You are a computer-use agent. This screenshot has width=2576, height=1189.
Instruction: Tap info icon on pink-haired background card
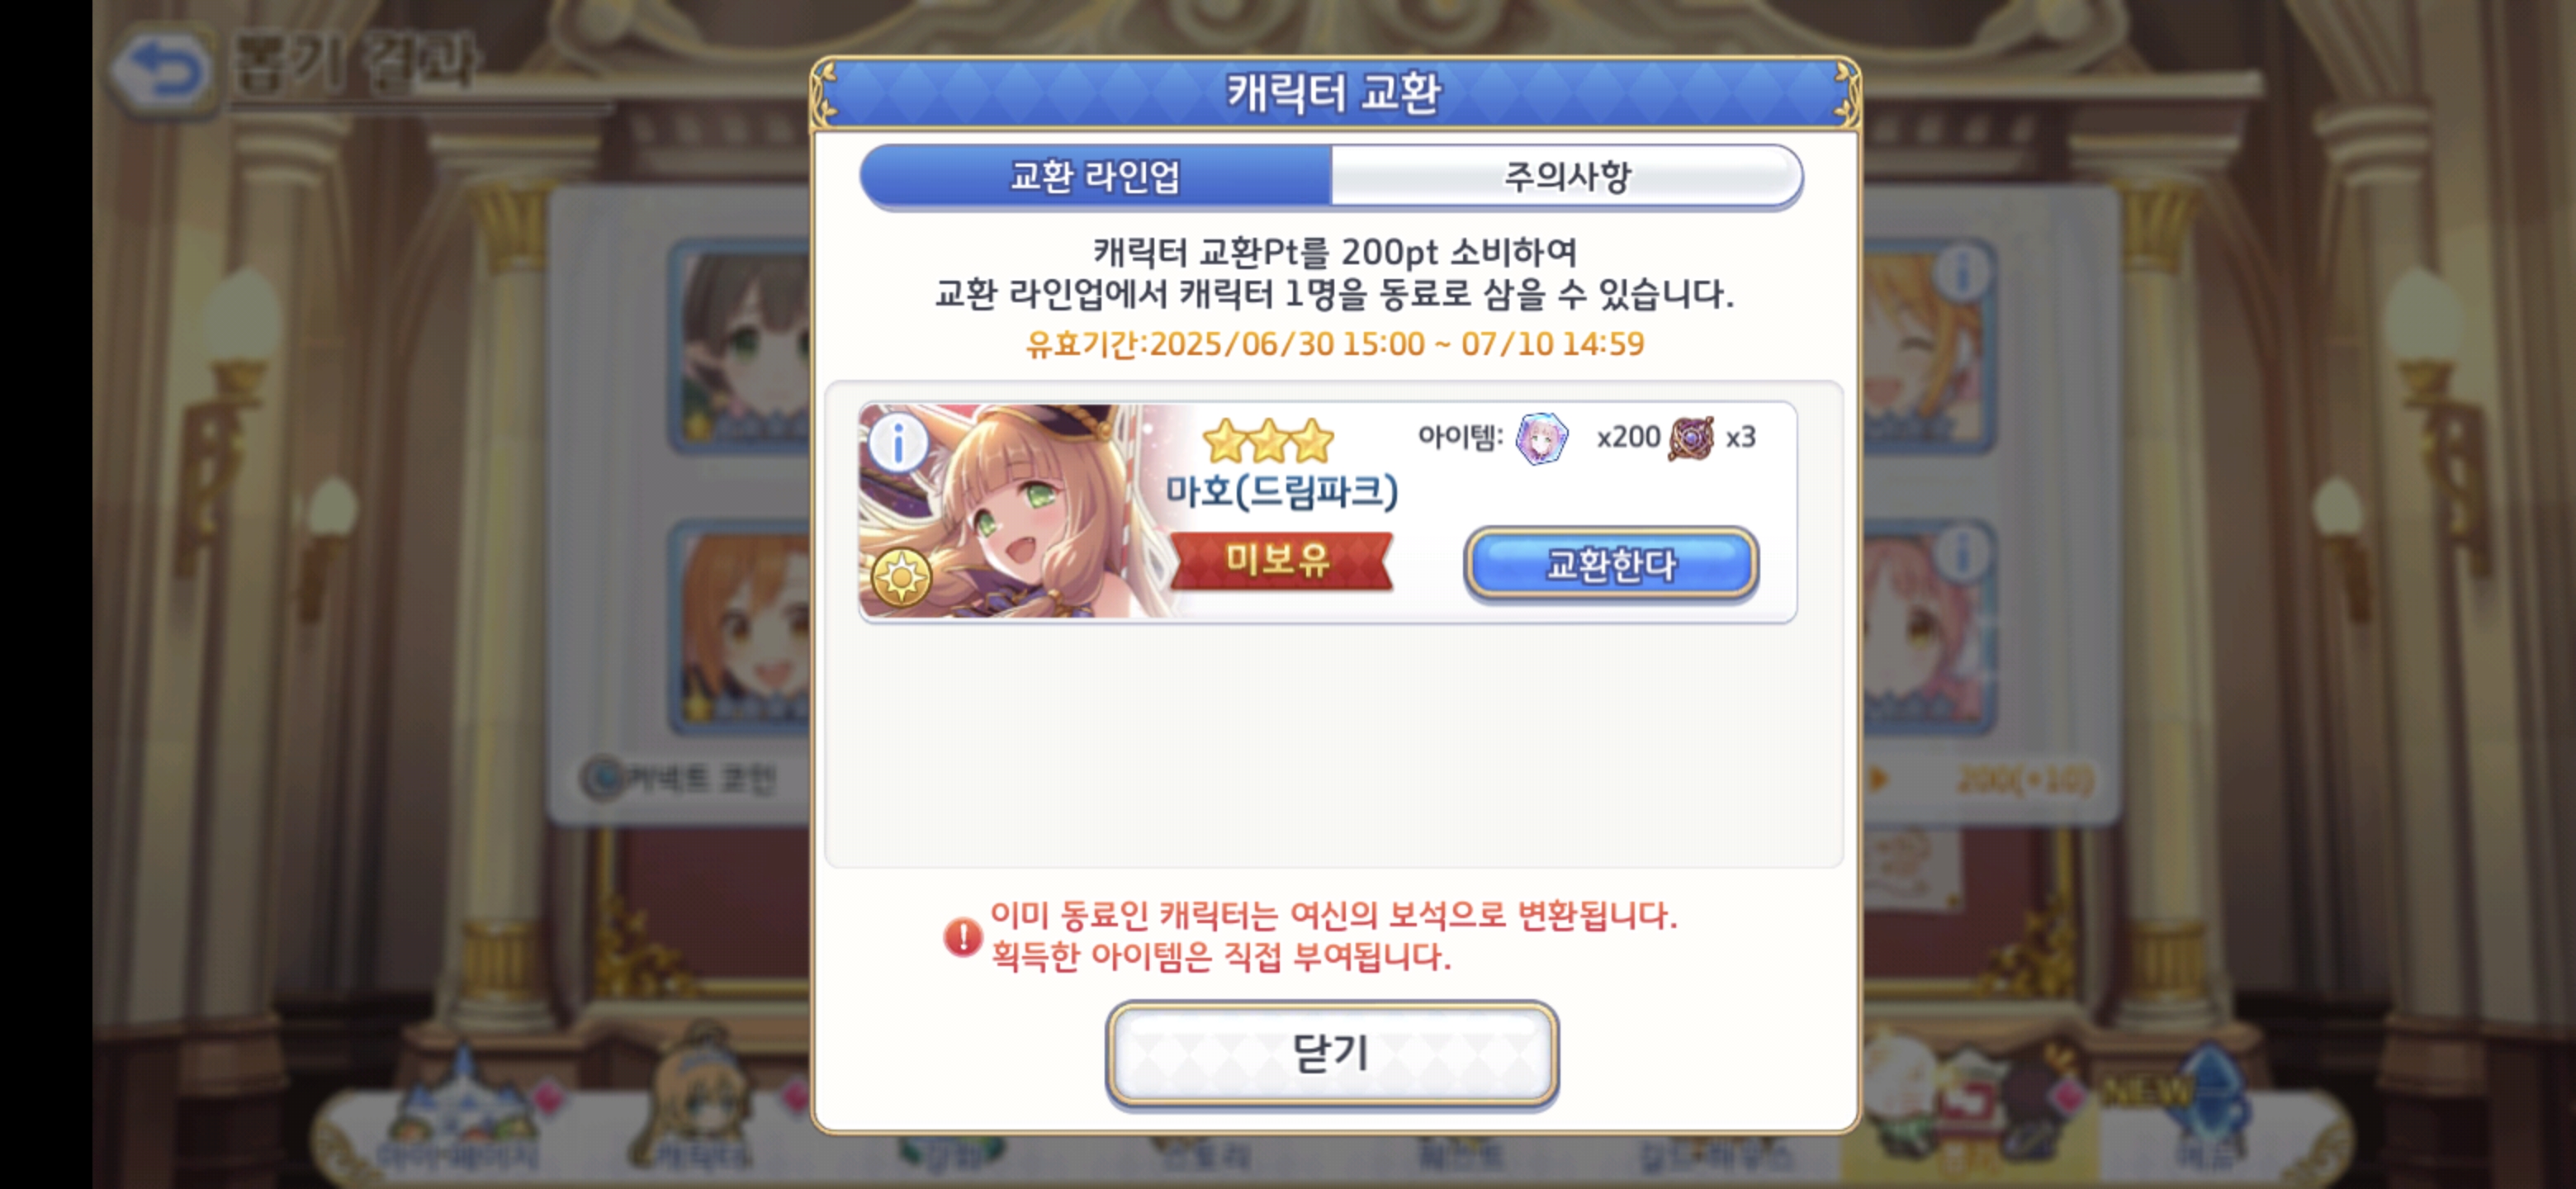click(x=1961, y=553)
